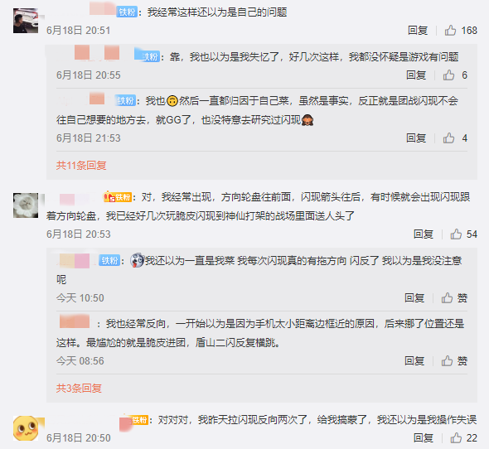This screenshot has width=489, height=449.
Task: Reply to the 6月18日 21:53 comment
Action: point(416,138)
